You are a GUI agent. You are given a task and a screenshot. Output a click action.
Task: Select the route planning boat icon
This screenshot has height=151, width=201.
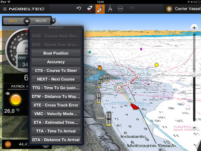coord(90,9)
